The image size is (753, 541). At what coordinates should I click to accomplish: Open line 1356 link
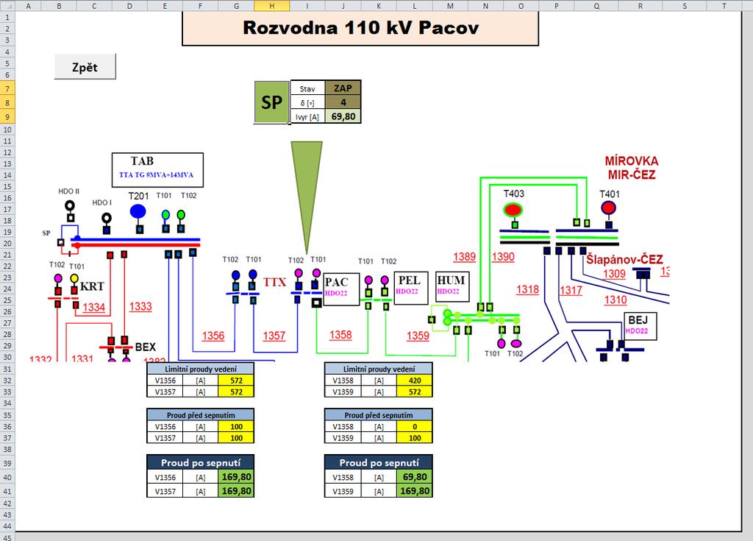pos(213,336)
